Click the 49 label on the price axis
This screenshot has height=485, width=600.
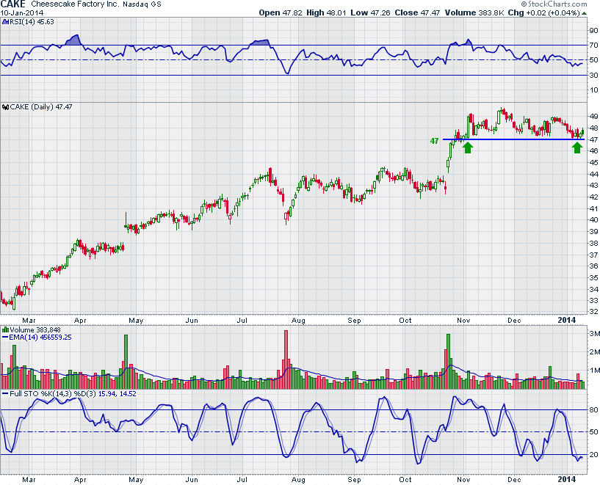[x=593, y=116]
